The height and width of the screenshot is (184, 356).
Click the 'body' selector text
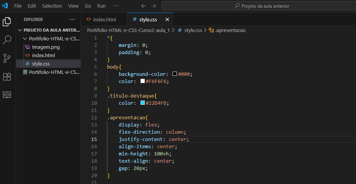click(x=113, y=67)
